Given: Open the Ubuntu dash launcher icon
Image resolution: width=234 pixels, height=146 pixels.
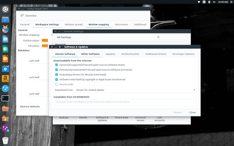Looking at the screenshot, I should 5,9.
